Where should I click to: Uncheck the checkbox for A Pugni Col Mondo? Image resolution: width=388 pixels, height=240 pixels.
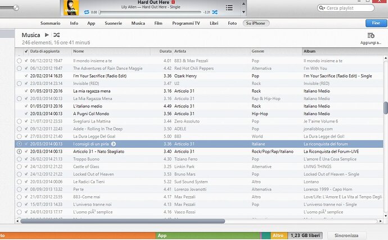26,114
